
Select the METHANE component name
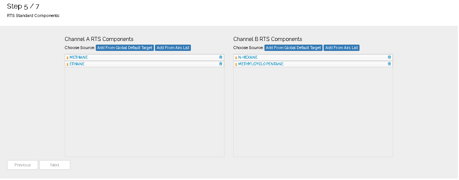79,58
